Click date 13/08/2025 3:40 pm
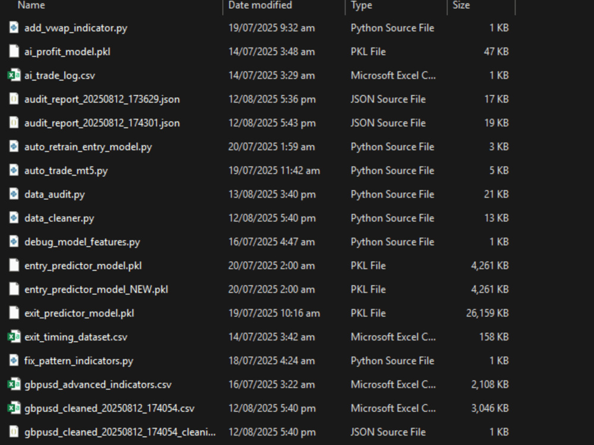The height and width of the screenshot is (445, 594). pos(272,195)
